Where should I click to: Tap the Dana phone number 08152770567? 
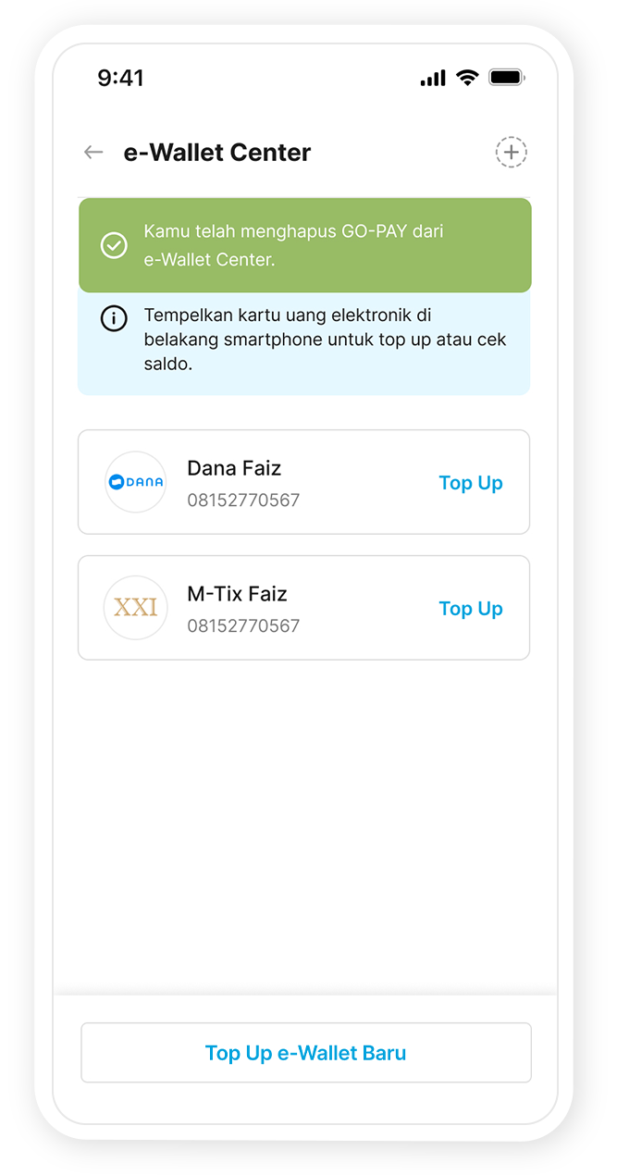pos(243,501)
